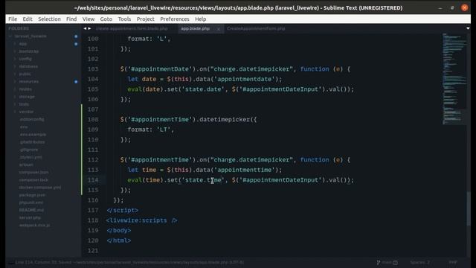476x268 pixels.
Task: Click 'state.date' on line 105
Action: pyautogui.click(x=203, y=89)
